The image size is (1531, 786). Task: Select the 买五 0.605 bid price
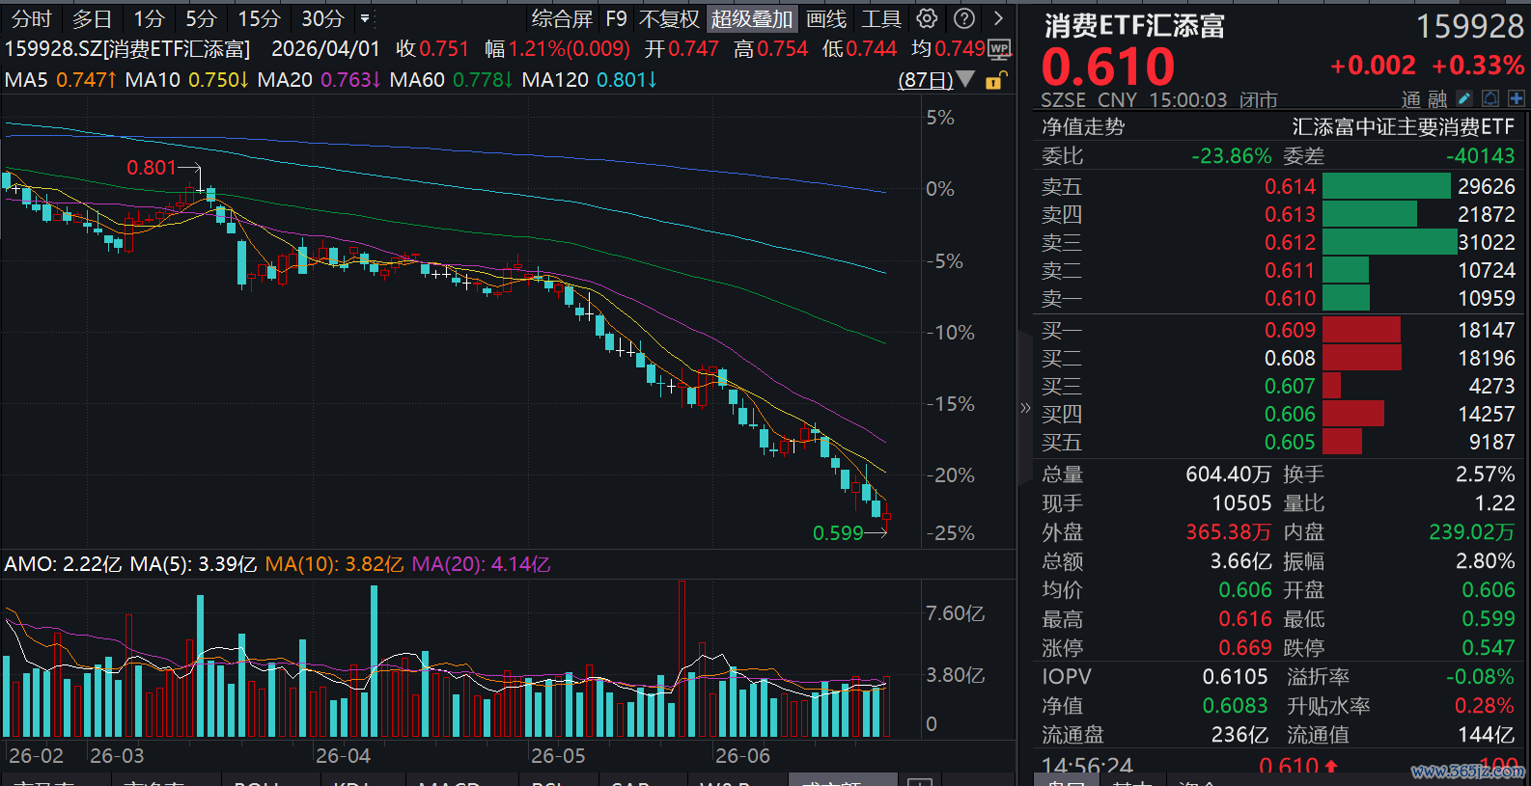pos(1291,442)
